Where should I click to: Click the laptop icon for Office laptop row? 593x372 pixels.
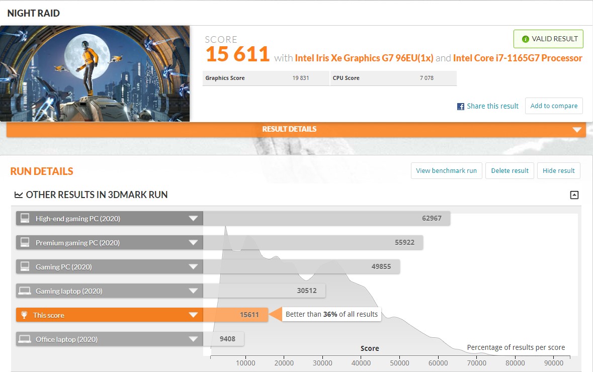point(25,339)
